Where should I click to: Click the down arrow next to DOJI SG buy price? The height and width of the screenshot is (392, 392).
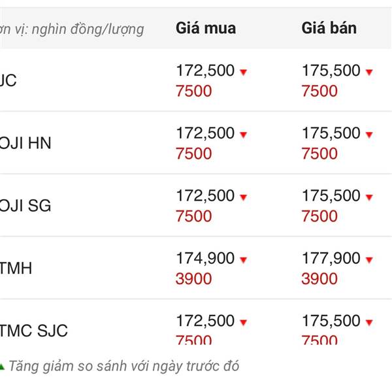pos(243,197)
